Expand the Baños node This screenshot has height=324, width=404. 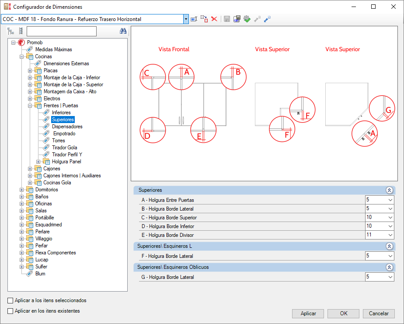[22, 197]
